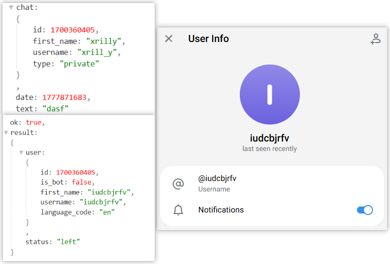
Task: Click the @ username icon
Action: 178,184
